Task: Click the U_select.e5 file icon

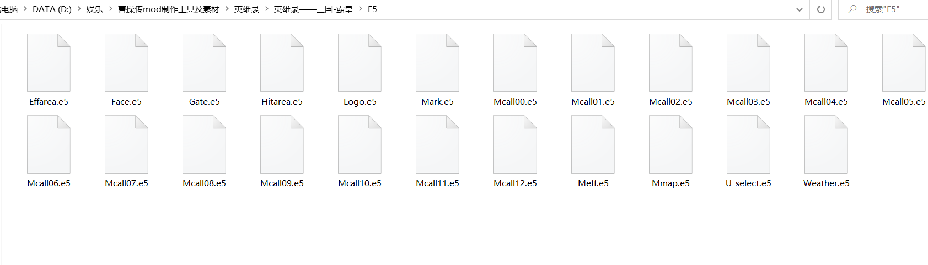Action: coord(748,144)
